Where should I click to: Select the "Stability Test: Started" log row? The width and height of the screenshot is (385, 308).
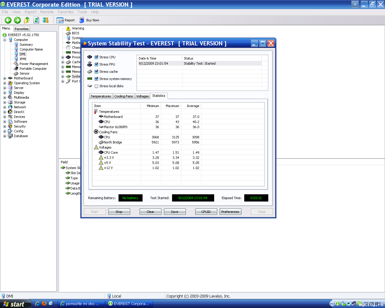[x=199, y=63]
